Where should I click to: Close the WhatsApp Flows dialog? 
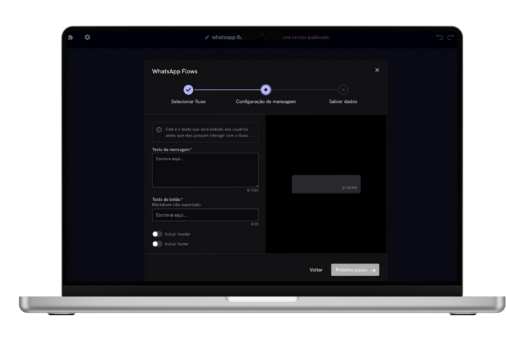point(377,70)
